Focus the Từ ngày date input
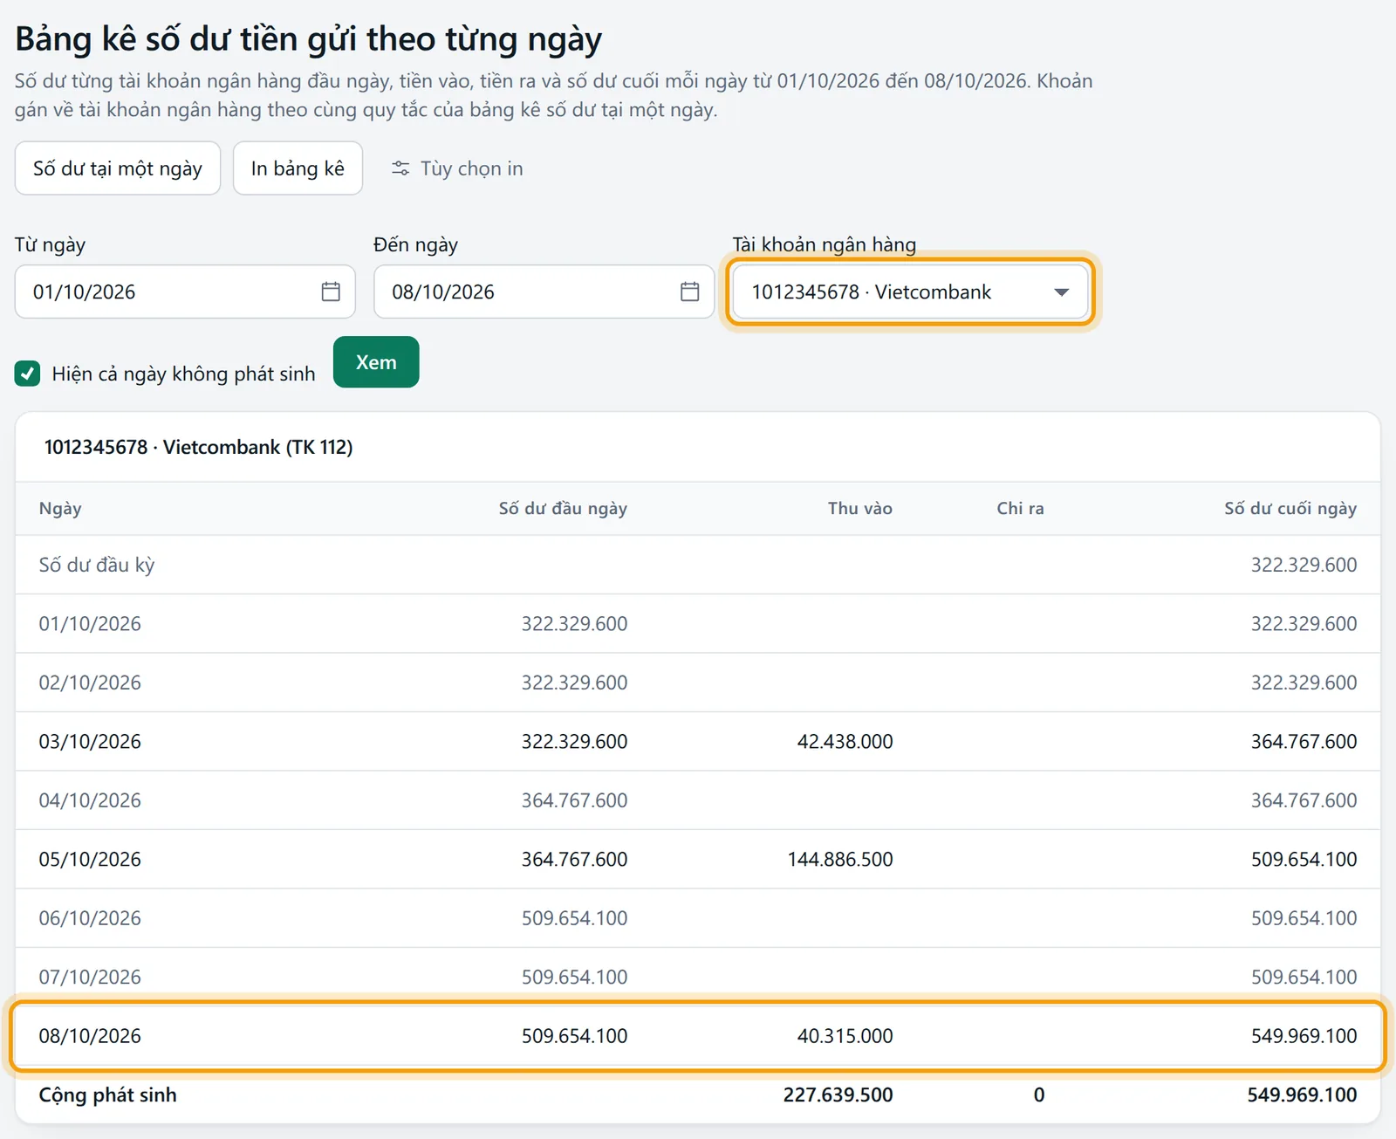 click(x=185, y=292)
